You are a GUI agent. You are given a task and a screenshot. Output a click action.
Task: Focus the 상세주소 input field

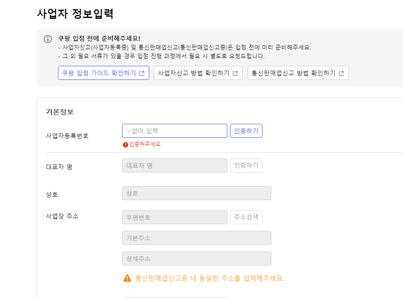tap(196, 259)
